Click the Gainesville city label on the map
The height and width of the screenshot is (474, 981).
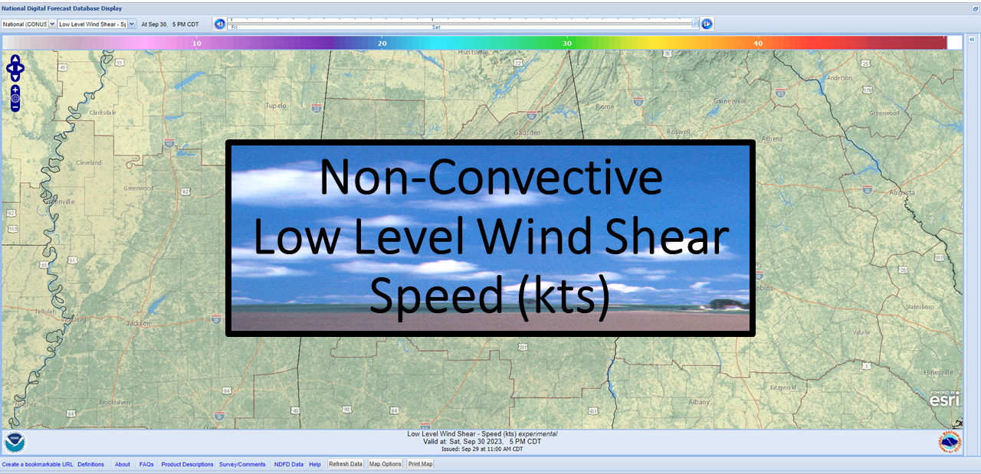coord(730,100)
